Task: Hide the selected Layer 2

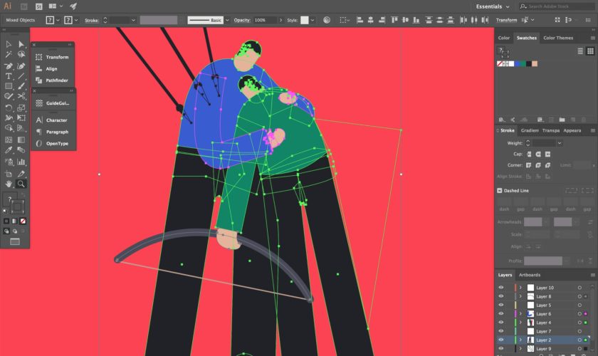Action: pyautogui.click(x=501, y=340)
